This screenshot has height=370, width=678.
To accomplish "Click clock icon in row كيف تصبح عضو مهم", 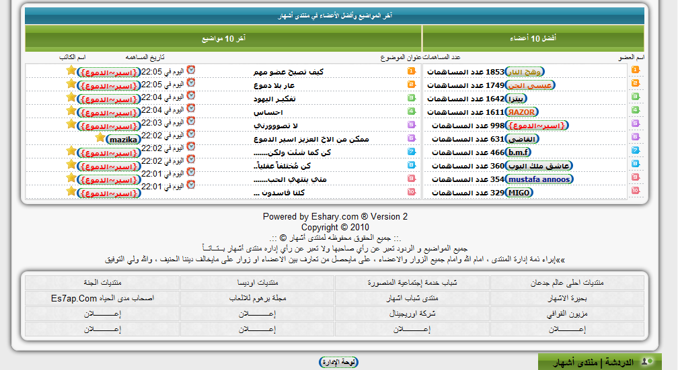I will click(x=191, y=70).
